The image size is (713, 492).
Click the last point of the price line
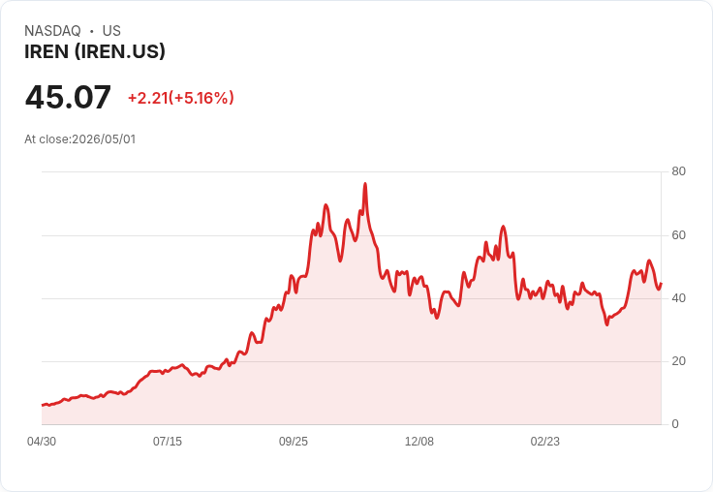(x=661, y=283)
